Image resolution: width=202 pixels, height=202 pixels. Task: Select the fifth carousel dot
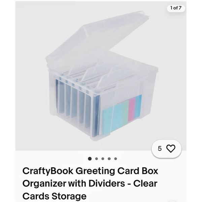coord(115,159)
